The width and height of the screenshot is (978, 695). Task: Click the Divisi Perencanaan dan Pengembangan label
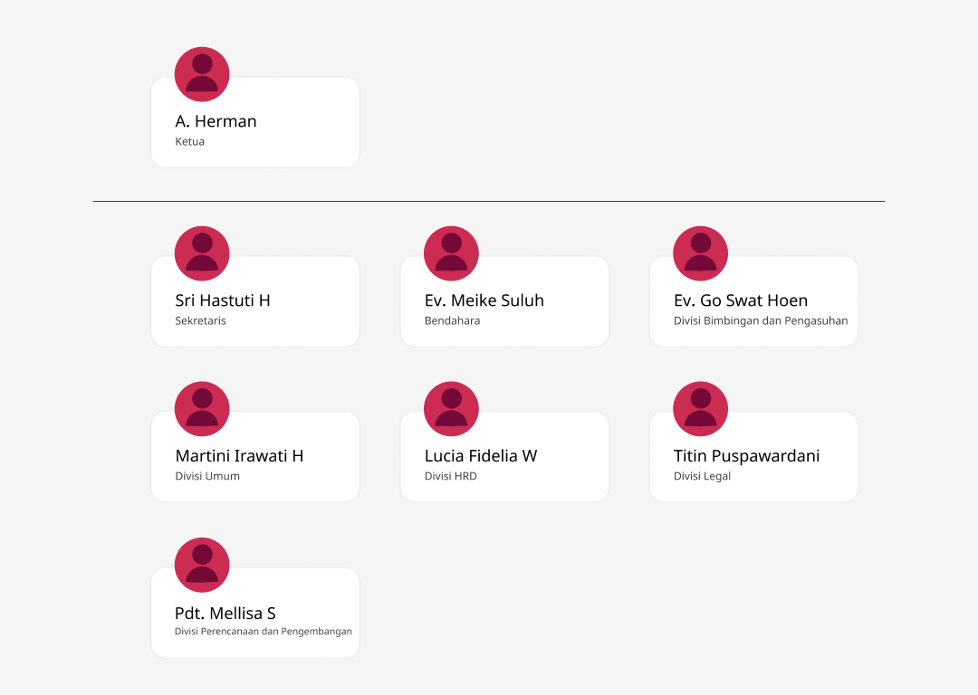264,632
